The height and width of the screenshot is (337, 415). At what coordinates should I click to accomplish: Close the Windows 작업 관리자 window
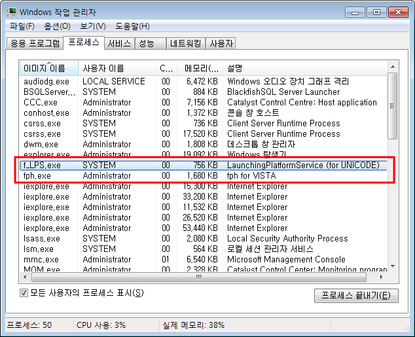pos(398,12)
